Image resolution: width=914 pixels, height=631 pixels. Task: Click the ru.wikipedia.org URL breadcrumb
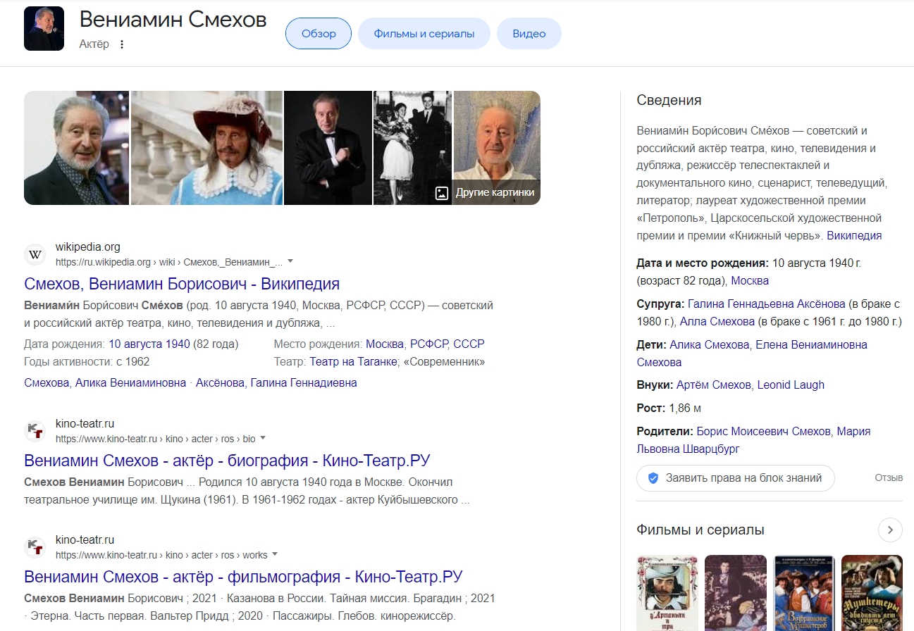pos(169,262)
